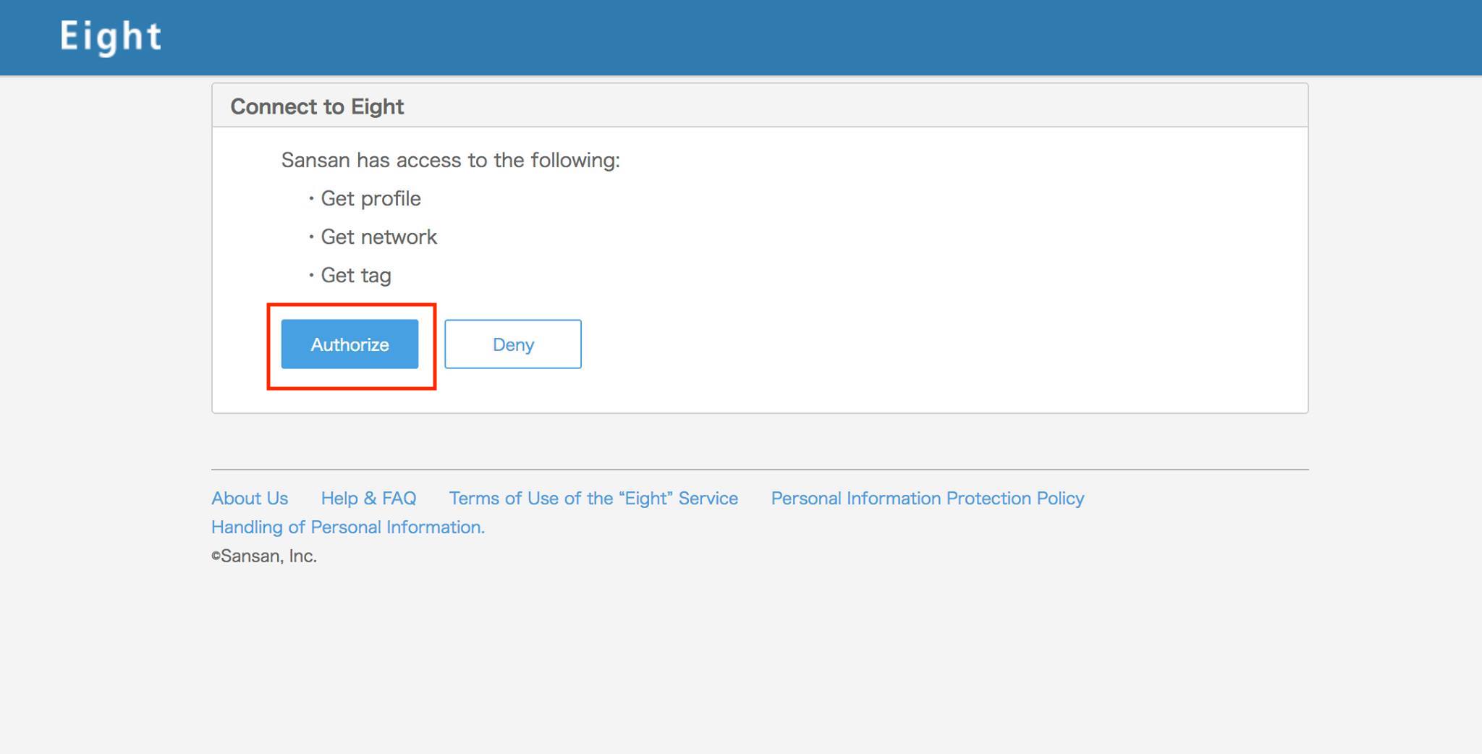This screenshot has height=754, width=1482.
Task: Click empty area inside the Connect panel
Action: (x=941, y=289)
